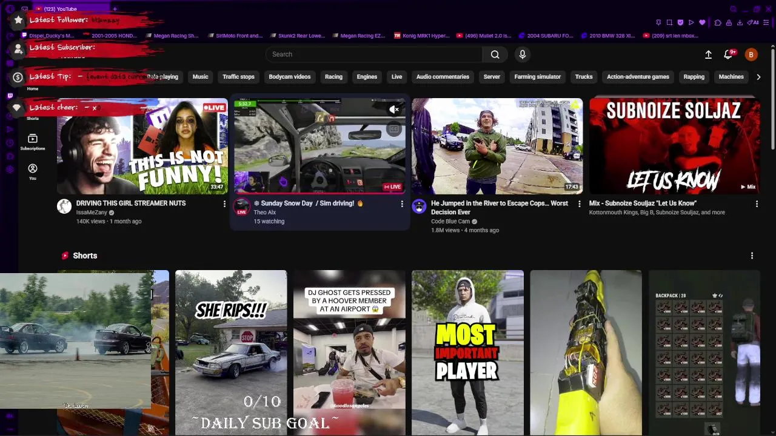Open options for Sunday Snow Day stream
Viewport: 776px width, 436px height.
401,204
